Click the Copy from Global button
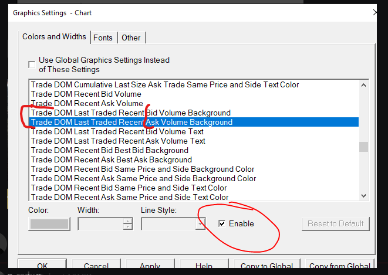The width and height of the screenshot is (388, 275). click(x=339, y=267)
